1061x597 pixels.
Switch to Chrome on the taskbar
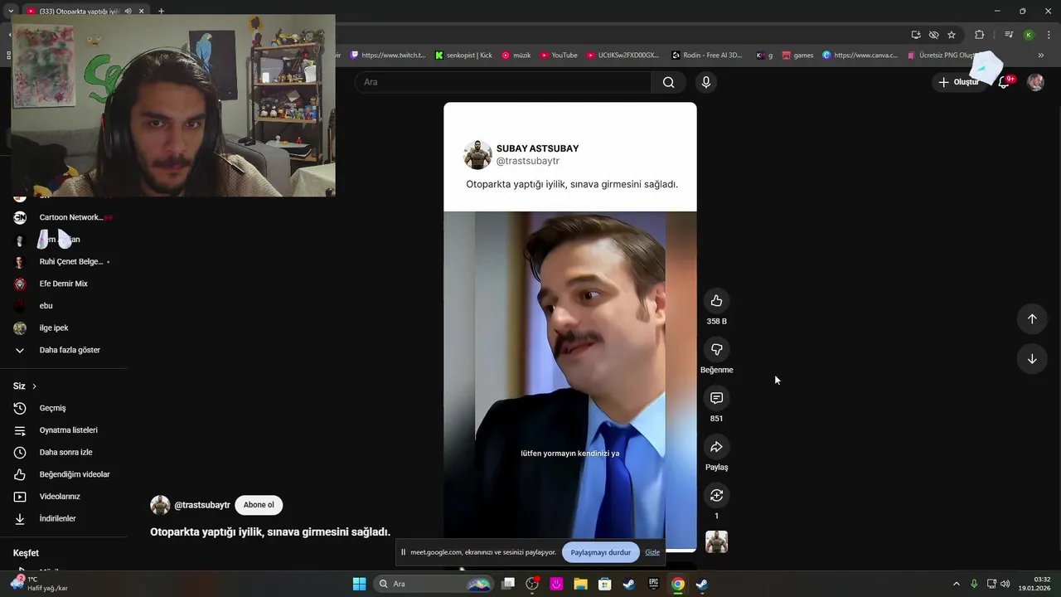(x=677, y=584)
